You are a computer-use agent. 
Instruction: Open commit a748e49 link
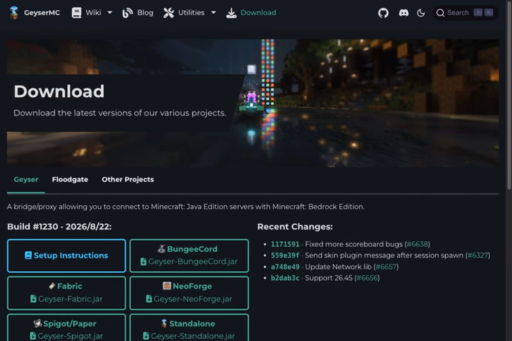pos(285,266)
